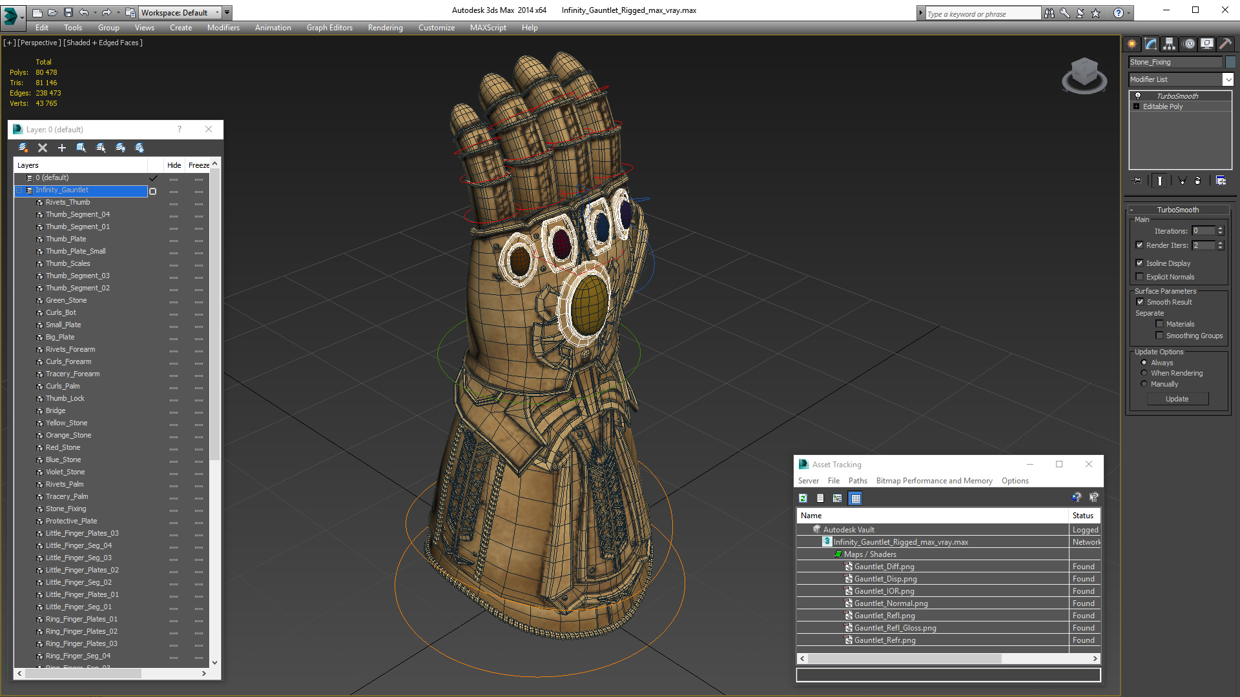Viewport: 1240px width, 697px height.
Task: Open the Motion command panel tab
Action: click(x=1189, y=44)
